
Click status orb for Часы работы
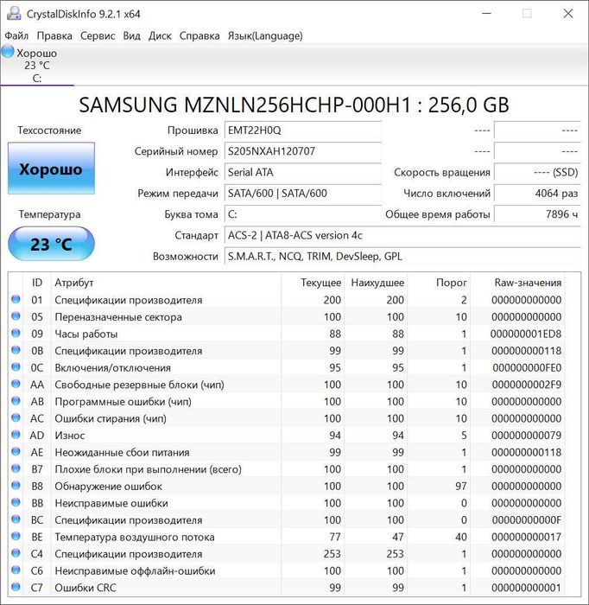coord(16,333)
